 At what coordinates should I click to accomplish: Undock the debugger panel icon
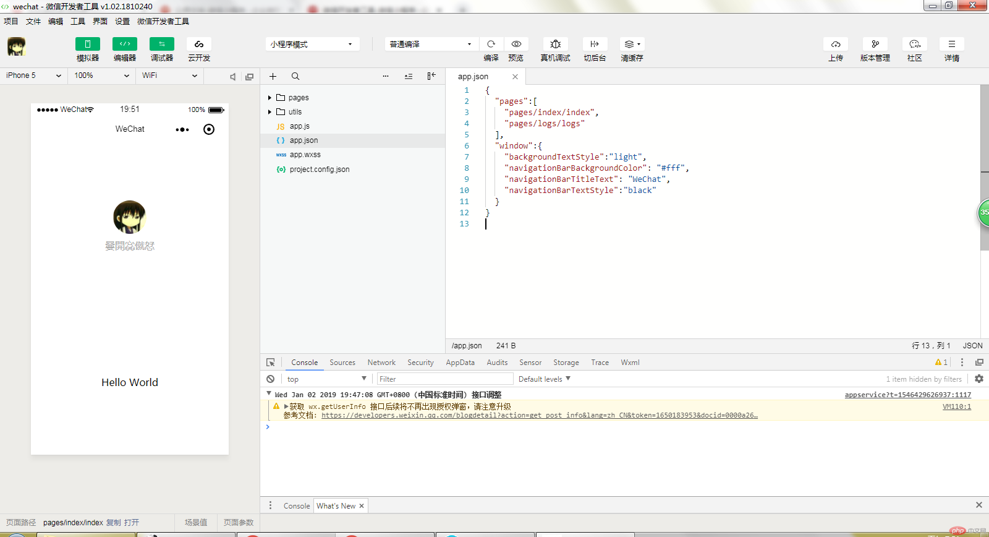[x=979, y=363]
